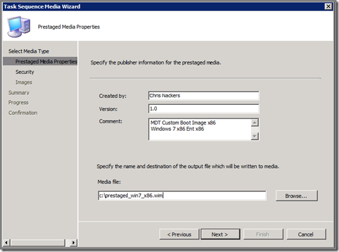Image resolution: width=339 pixels, height=252 pixels.
Task: Jump to Progress step in sidebar
Action: click(x=18, y=102)
